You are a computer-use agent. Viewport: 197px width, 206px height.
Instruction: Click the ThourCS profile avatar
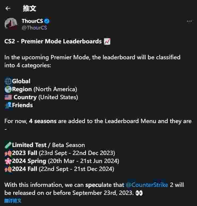pyautogui.click(x=11, y=24)
